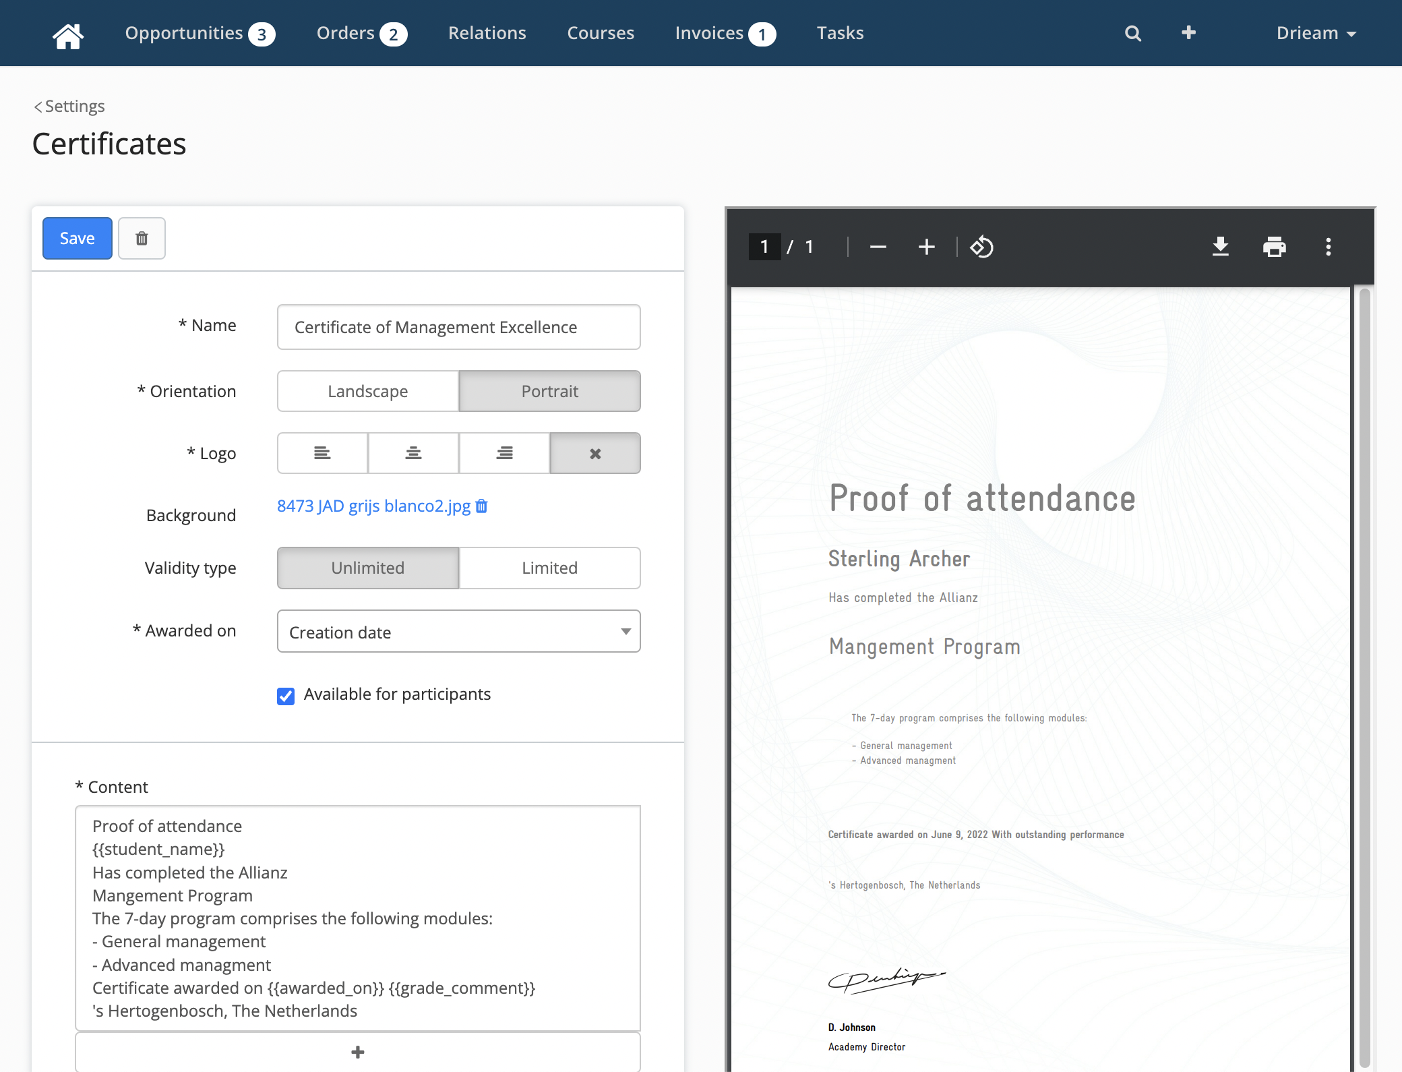Viewport: 1402px width, 1072px height.
Task: Align logo to the left
Action: (x=322, y=453)
